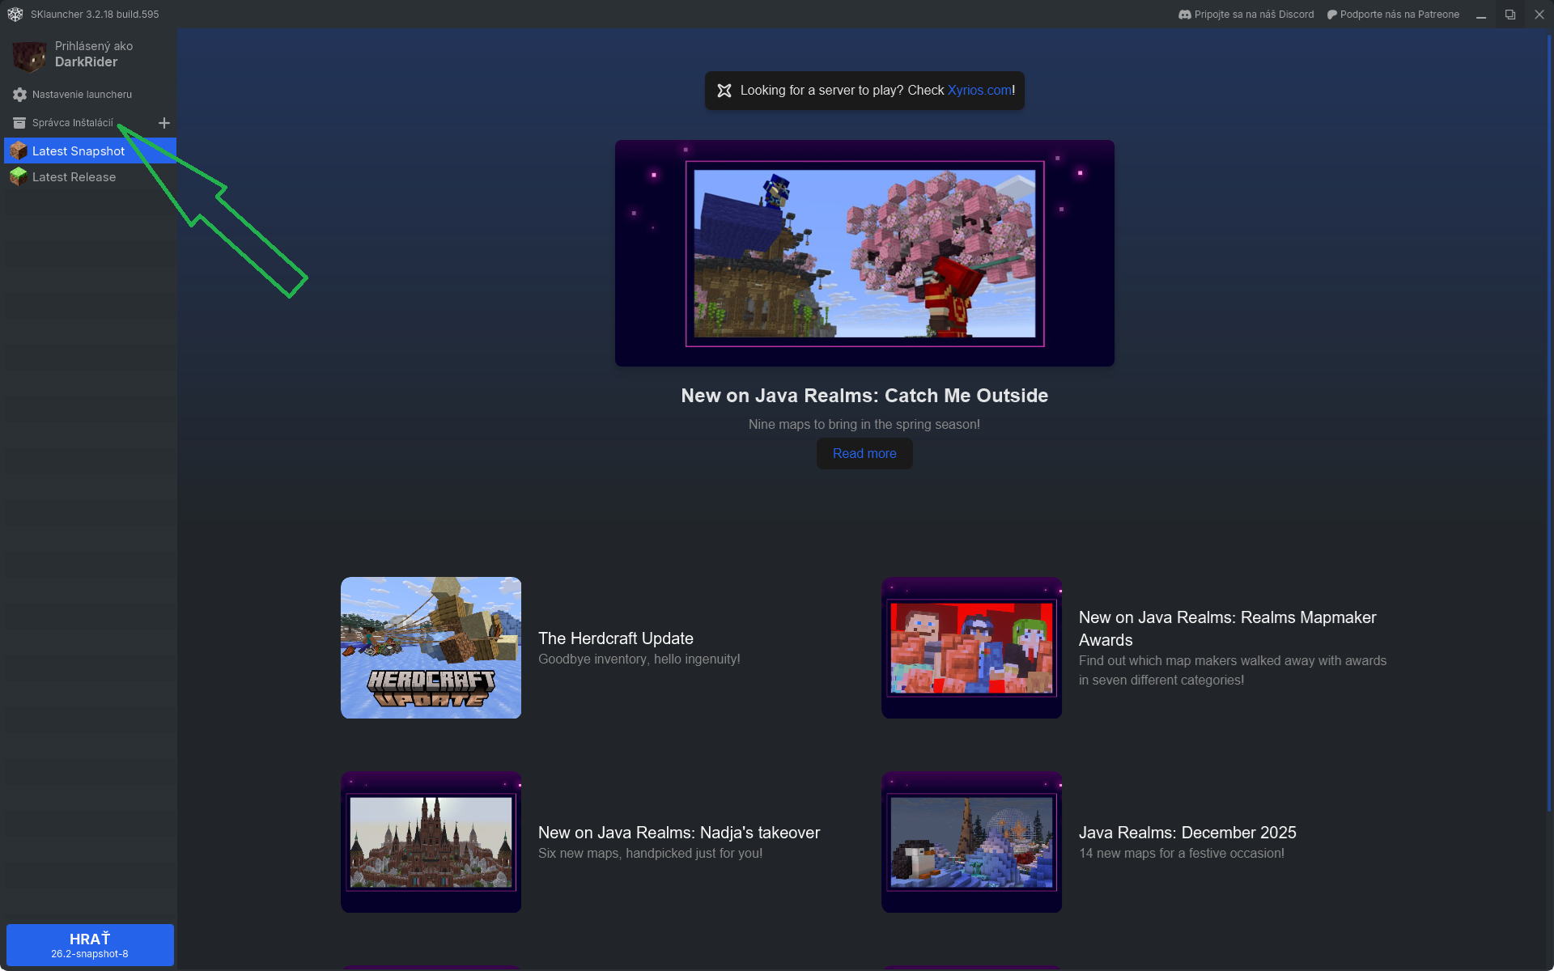Click Read more on Catch Me Outside
1554x971 pixels.
(864, 454)
